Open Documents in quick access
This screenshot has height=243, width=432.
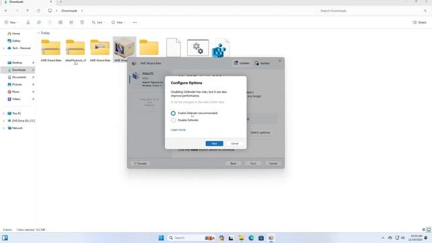tap(19, 77)
